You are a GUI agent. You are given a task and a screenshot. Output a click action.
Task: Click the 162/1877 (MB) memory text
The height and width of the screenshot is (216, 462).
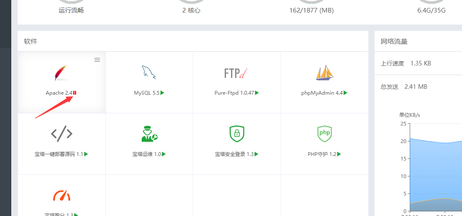311,10
